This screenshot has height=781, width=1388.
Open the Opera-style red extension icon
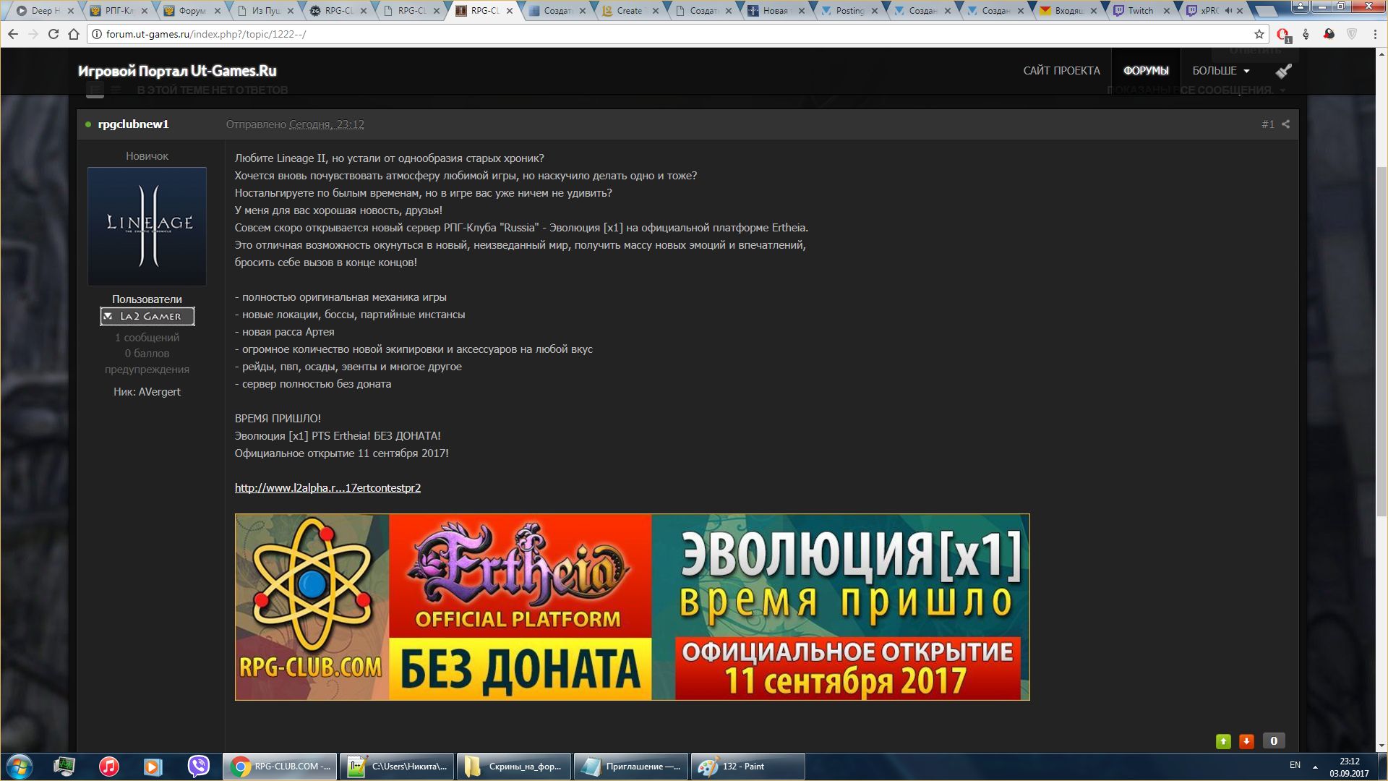click(x=1283, y=34)
